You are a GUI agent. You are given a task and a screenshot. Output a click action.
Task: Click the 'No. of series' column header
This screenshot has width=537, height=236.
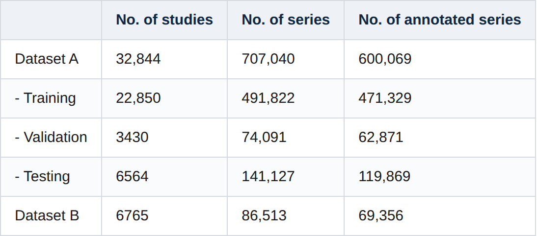(286, 20)
